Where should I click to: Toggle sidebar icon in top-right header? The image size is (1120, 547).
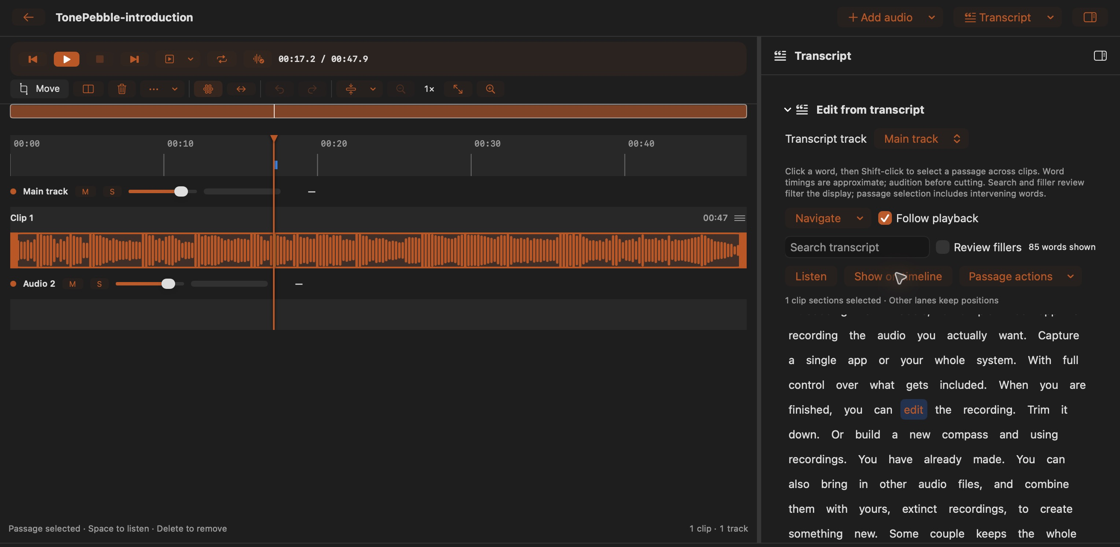pos(1090,18)
